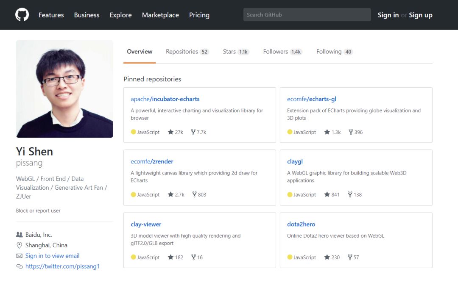Click the fork icon on echarts-gl card
This screenshot has width=458, height=285.
click(351, 132)
